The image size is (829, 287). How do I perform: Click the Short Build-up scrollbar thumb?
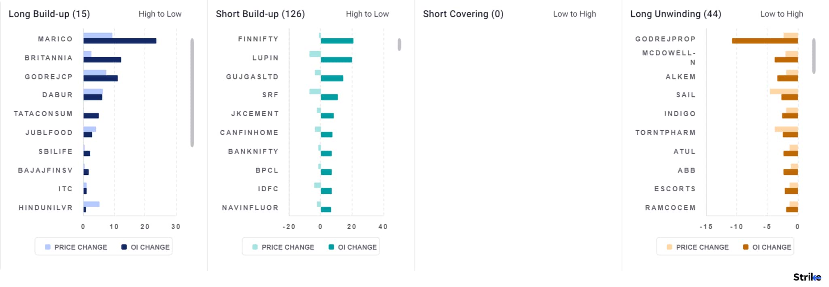coord(399,44)
